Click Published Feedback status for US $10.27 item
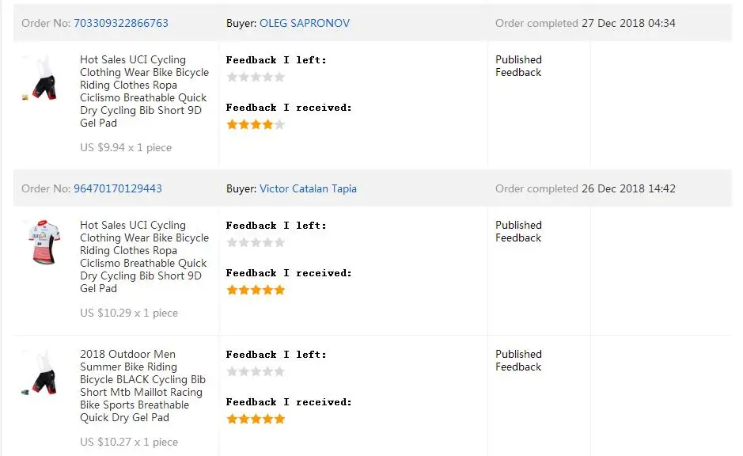This screenshot has width=743, height=456. click(518, 360)
